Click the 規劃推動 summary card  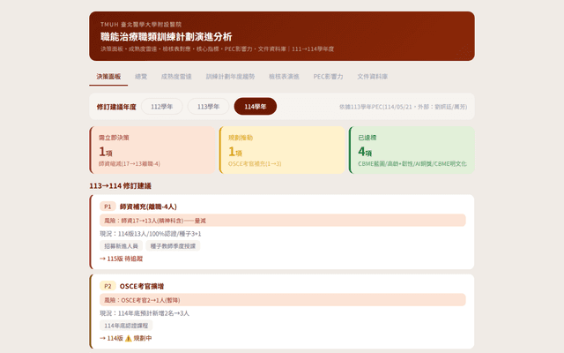(282, 150)
